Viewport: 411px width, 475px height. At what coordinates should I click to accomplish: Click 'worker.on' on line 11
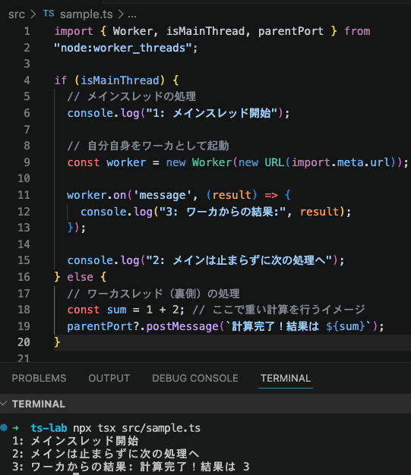click(x=96, y=195)
